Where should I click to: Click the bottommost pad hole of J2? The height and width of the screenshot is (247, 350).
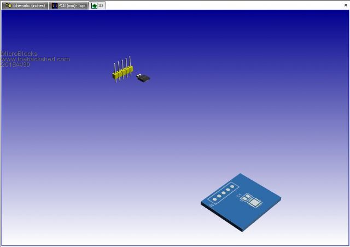[x=215, y=199]
